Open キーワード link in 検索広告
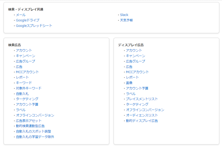Viewport: 222px width, 147px height. 24,83
